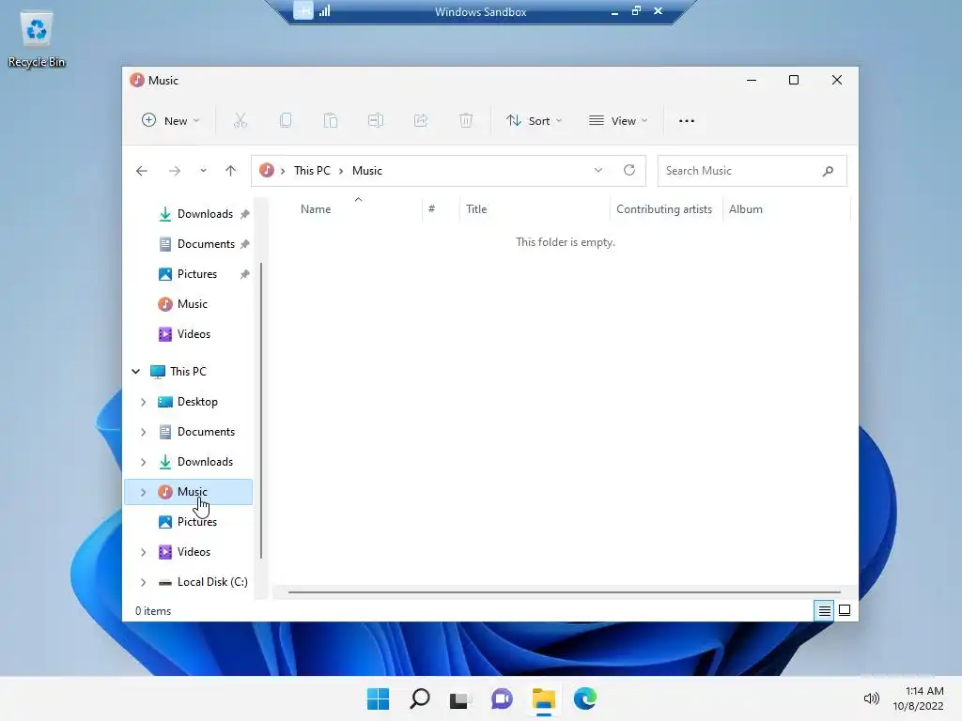This screenshot has height=721, width=962.
Task: Select Local Disk (C:) in tree
Action: 211,582
